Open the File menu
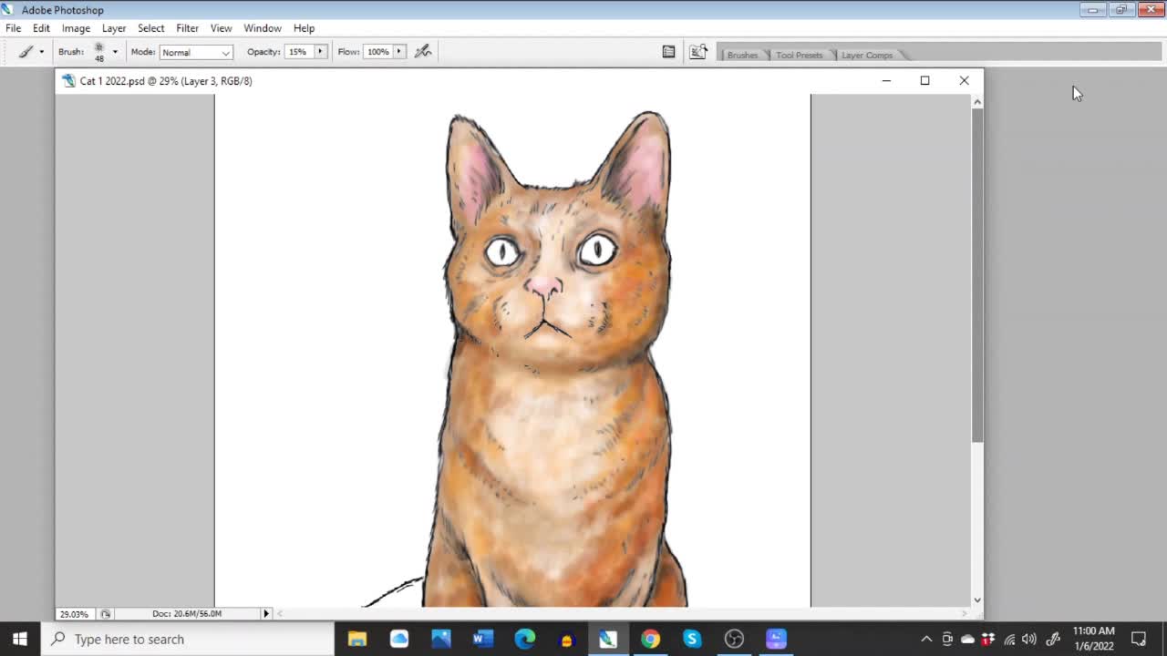Image resolution: width=1167 pixels, height=656 pixels. [14, 28]
